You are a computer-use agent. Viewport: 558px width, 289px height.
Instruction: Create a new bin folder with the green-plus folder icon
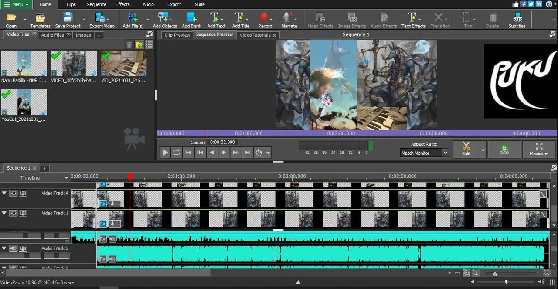click(x=139, y=44)
